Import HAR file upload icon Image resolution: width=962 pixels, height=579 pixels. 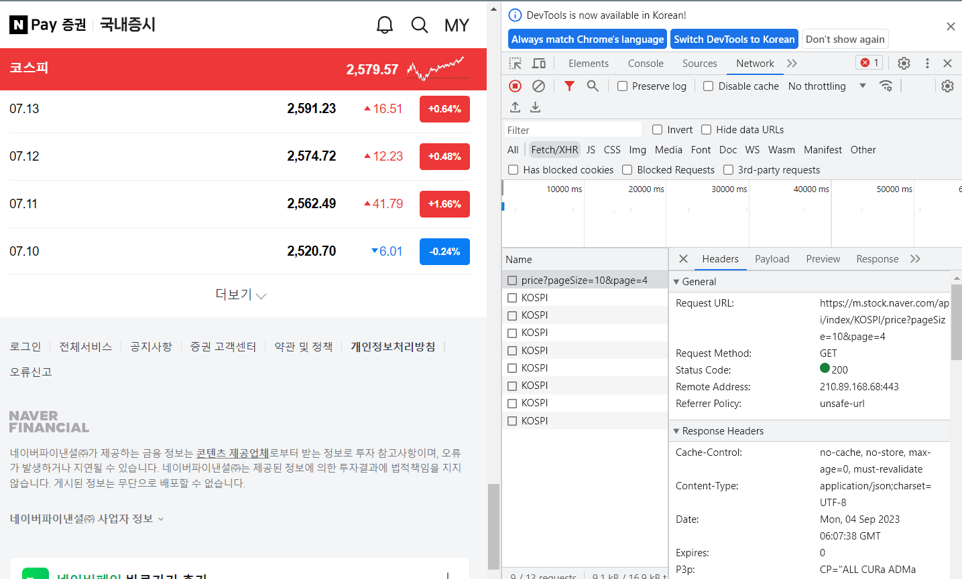[x=515, y=107]
